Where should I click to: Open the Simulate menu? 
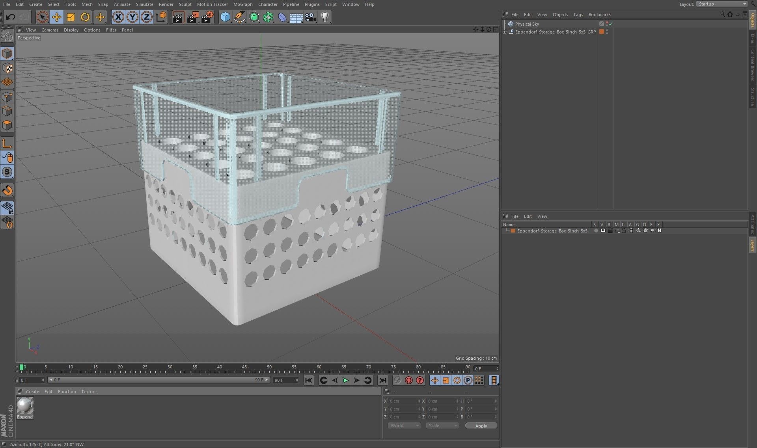pos(144,4)
